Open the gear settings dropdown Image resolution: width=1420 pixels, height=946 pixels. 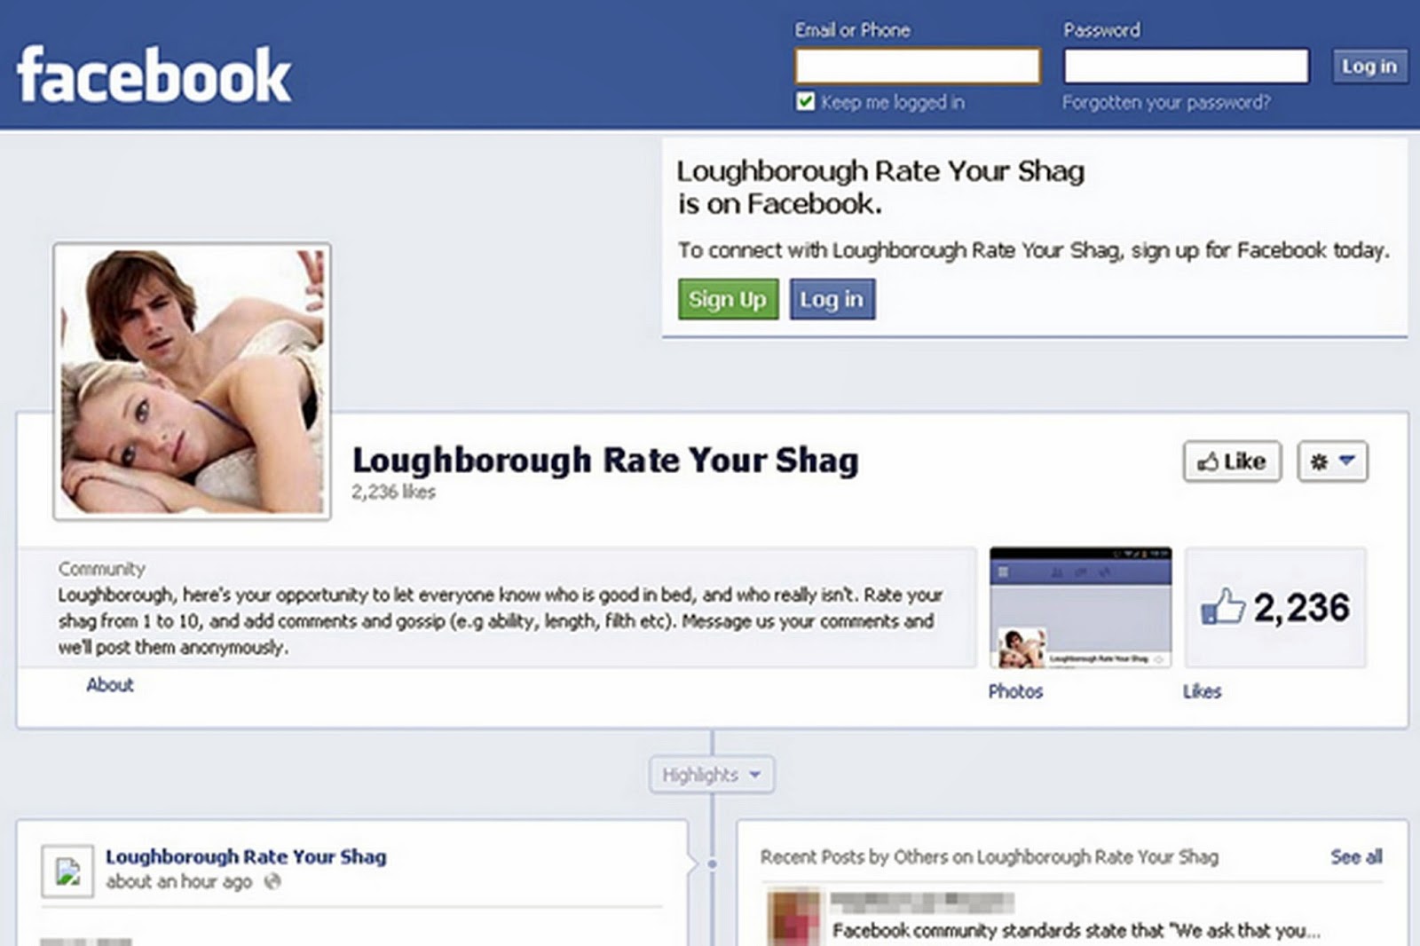[1332, 461]
